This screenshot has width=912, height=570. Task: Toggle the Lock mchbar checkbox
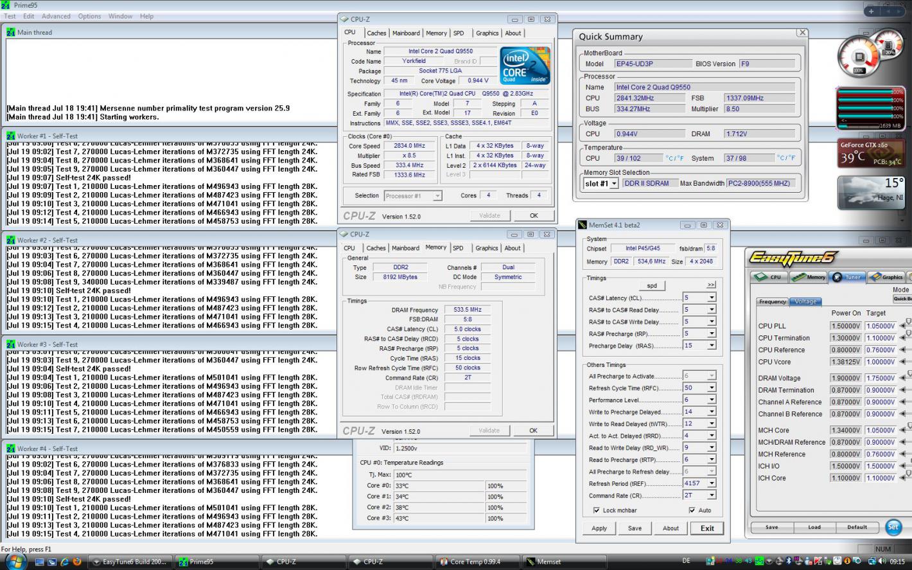click(x=597, y=510)
